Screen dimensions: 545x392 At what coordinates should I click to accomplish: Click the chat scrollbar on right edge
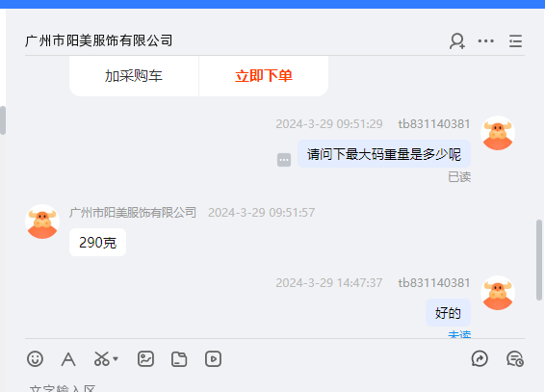click(x=539, y=260)
